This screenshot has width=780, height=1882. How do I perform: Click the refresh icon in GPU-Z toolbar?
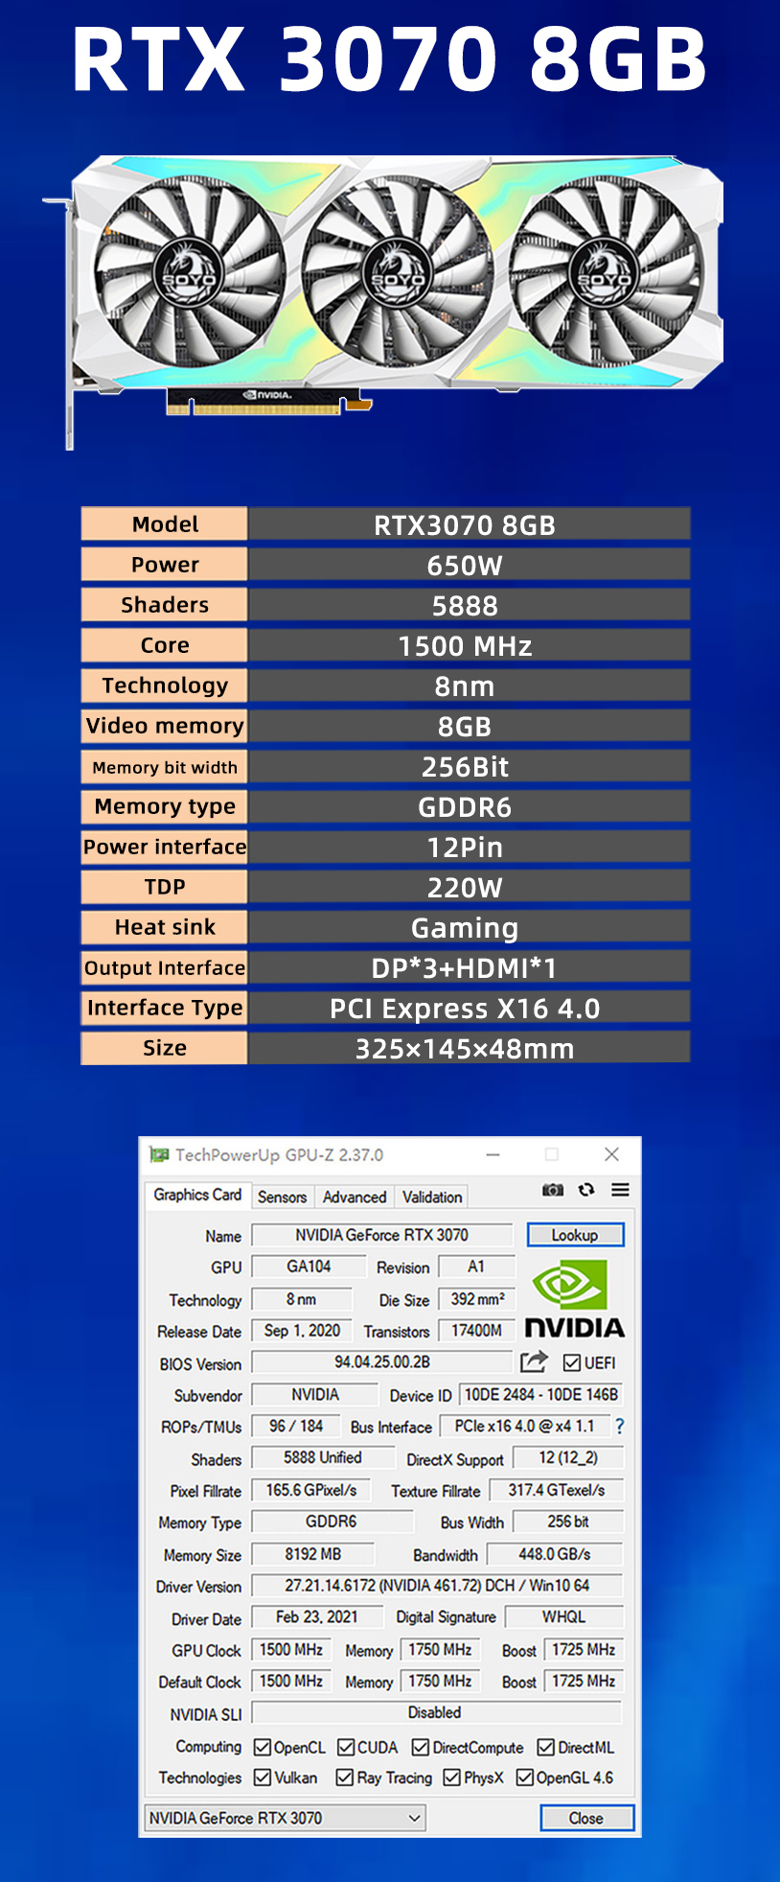pos(586,1190)
